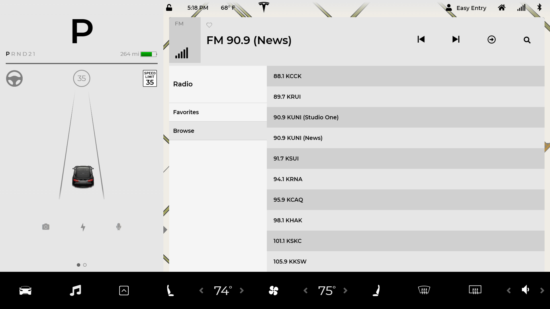Viewport: 550px width, 309px height.
Task: Skip to previous radio station
Action: [x=421, y=39]
